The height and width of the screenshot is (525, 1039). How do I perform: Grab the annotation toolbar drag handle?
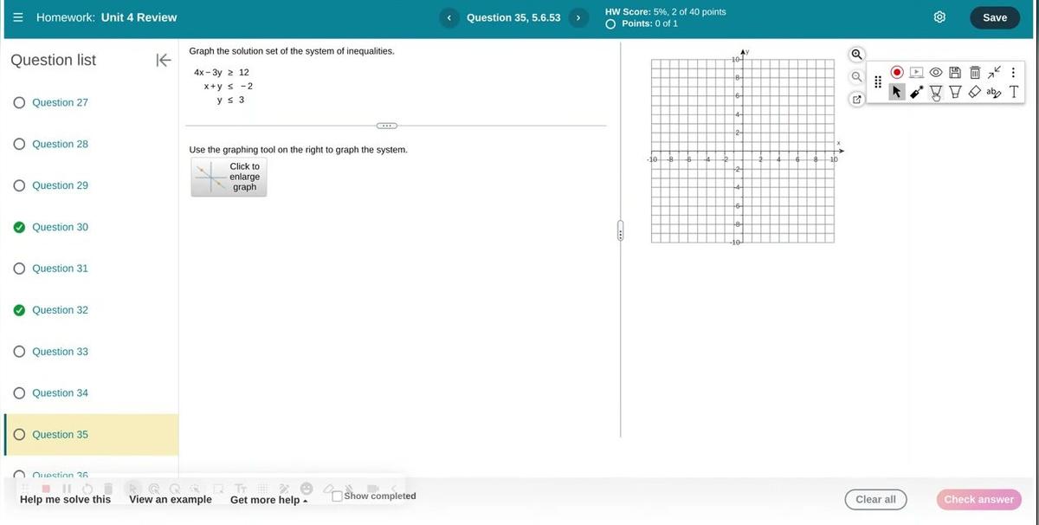(877, 81)
